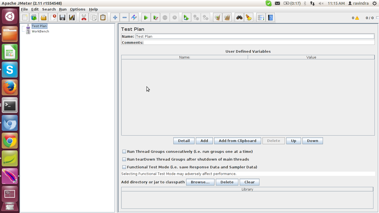This screenshot has width=379, height=213.
Task: Select Test Plan node in tree
Action: pos(39,26)
